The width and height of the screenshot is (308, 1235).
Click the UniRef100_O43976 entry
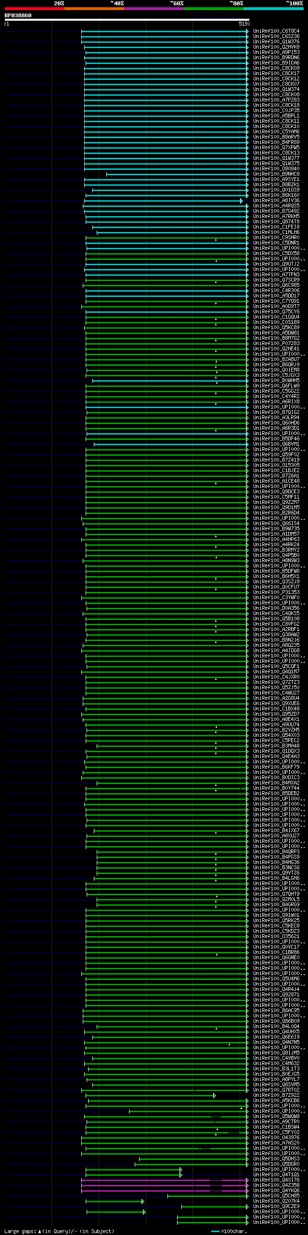tap(276, 1138)
